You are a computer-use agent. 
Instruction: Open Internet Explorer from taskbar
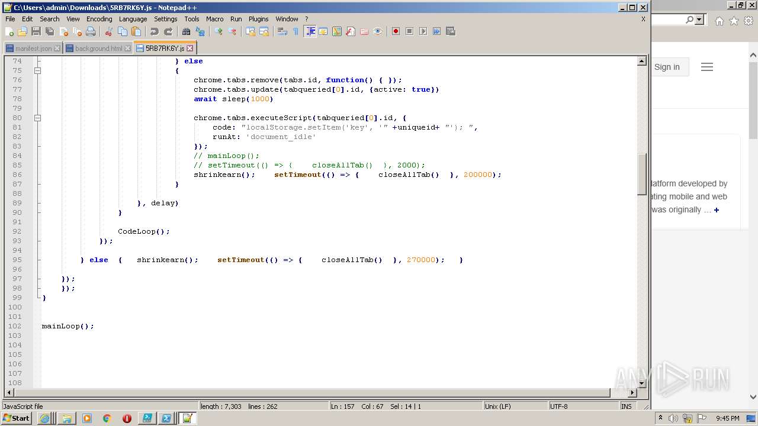[45, 418]
